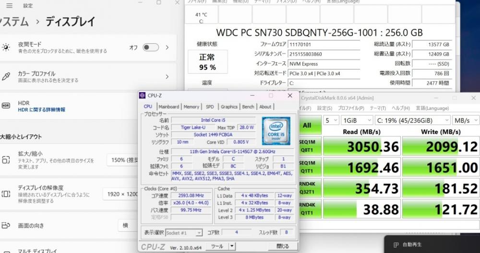
Task: Click the HDR badge icon
Action: click(6, 106)
